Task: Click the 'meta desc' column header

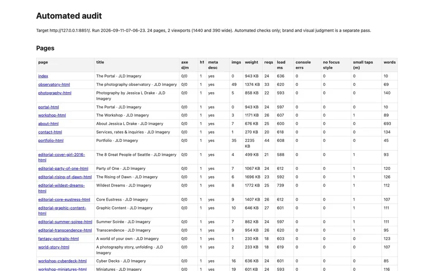Action: pyautogui.click(x=213, y=65)
